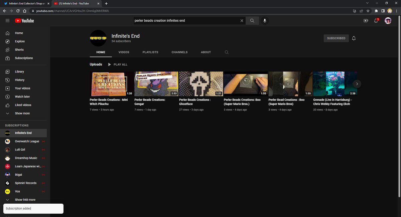
Task: Open Vox subscription
Action: click(23, 191)
